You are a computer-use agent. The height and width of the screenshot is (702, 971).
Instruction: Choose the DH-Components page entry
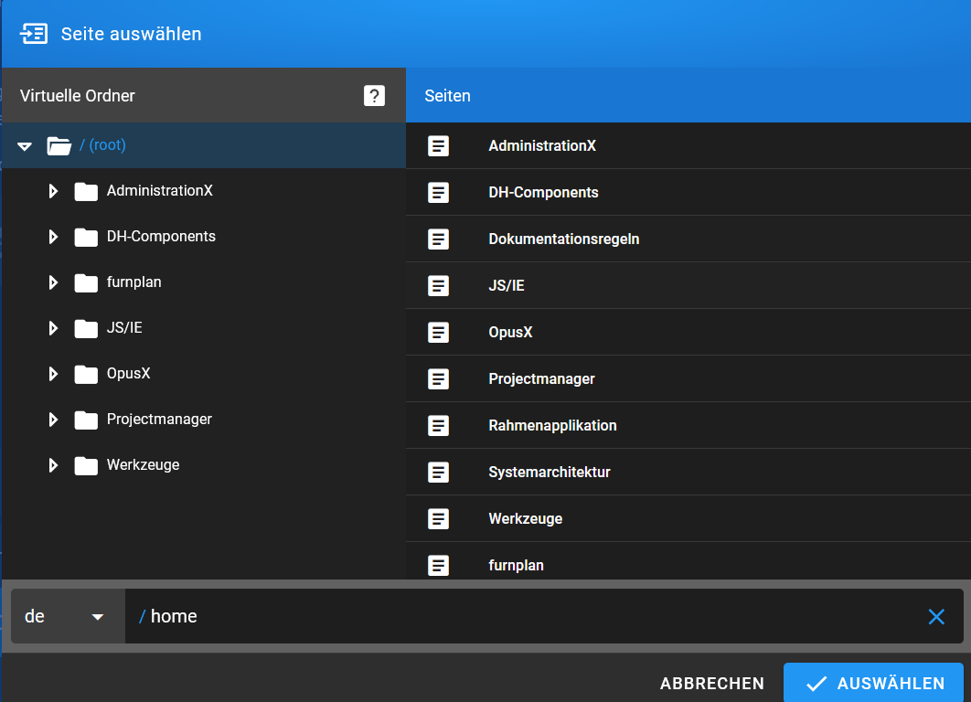[543, 193]
